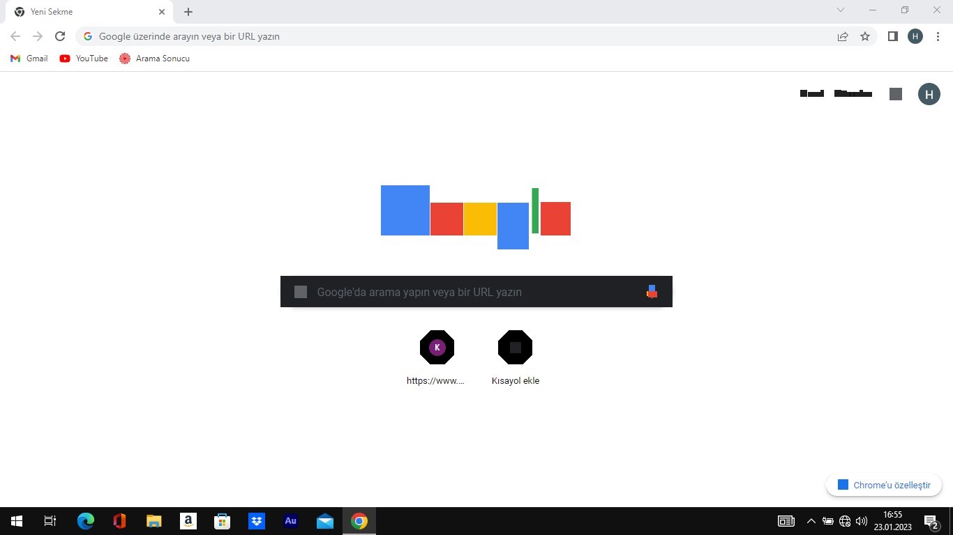953x535 pixels.
Task: Open Dropbox from the taskbar
Action: 257,521
